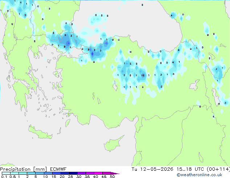Click the legend scale label '0.1'
The image size is (230, 178).
(x=4, y=177)
